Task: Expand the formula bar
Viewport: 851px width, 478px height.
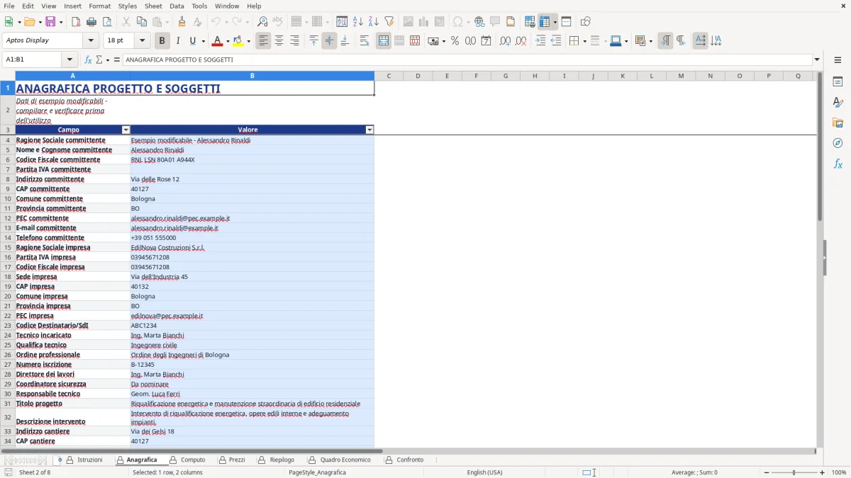Action: pyautogui.click(x=817, y=59)
